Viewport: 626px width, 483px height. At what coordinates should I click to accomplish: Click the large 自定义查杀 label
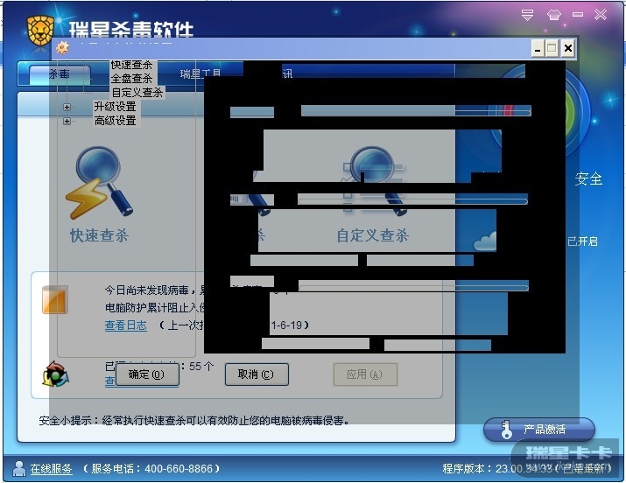[372, 235]
